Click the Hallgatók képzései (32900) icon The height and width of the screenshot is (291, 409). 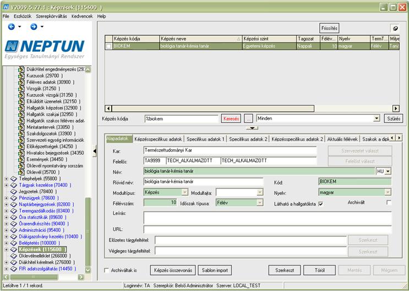point(21,108)
